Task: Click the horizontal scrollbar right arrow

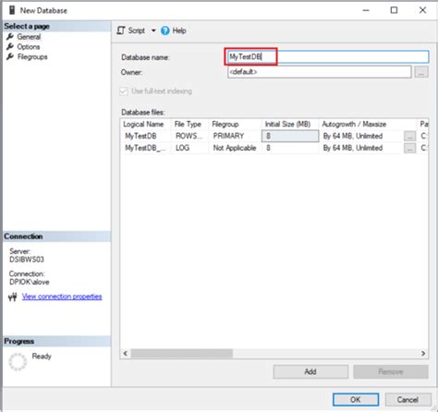Action: pyautogui.click(x=423, y=354)
